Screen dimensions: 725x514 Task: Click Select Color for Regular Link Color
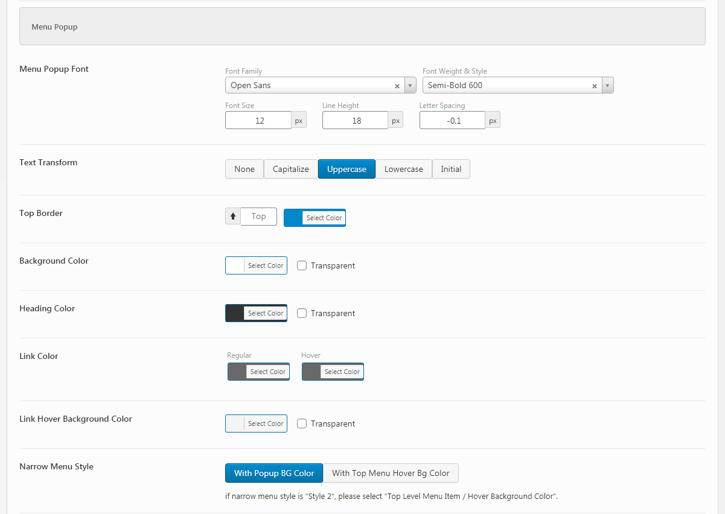point(268,372)
